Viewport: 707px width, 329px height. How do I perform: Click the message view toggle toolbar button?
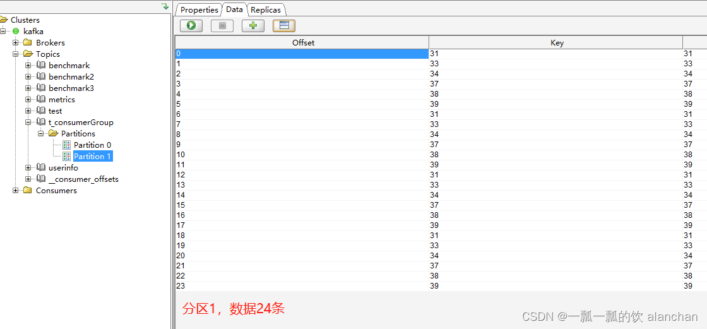[x=284, y=26]
